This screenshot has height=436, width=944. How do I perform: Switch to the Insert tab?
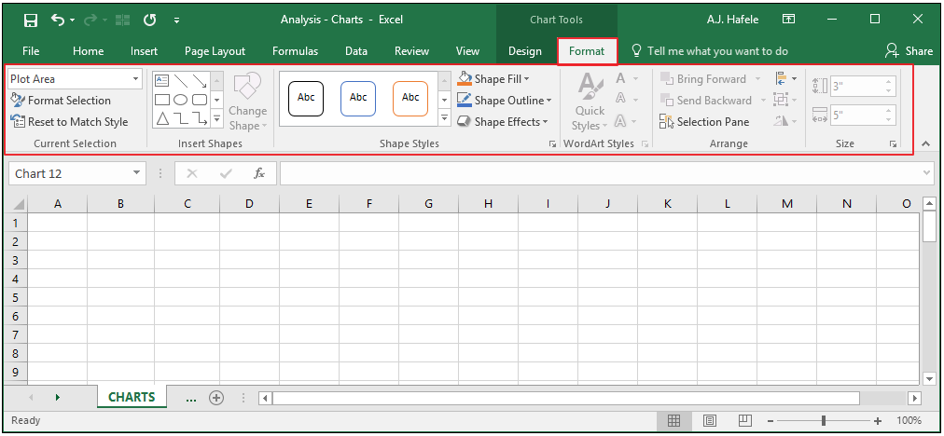pos(144,51)
